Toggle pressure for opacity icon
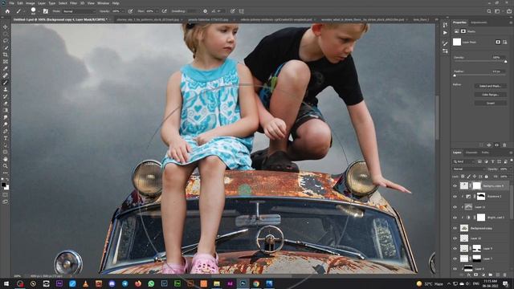Image resolution: width=514 pixels, height=289 pixels. (x=130, y=11)
